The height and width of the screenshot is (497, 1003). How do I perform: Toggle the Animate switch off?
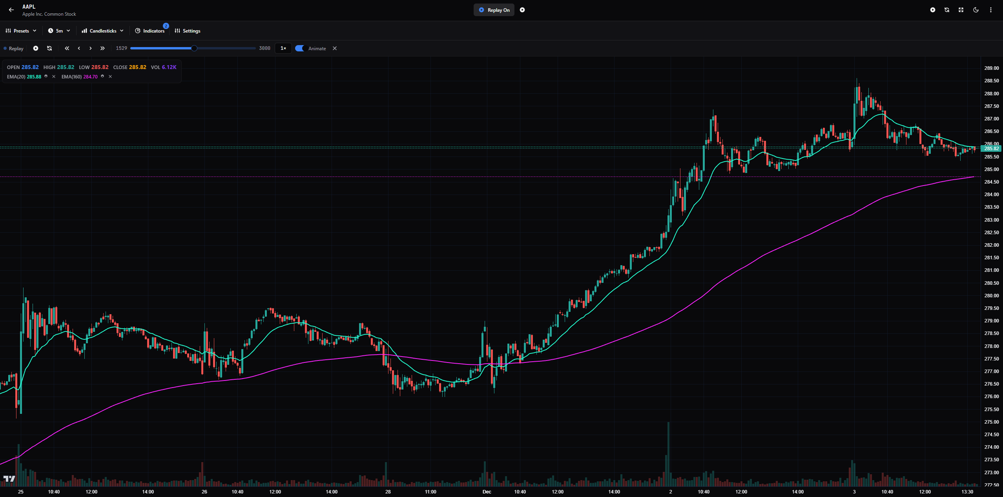tap(300, 48)
